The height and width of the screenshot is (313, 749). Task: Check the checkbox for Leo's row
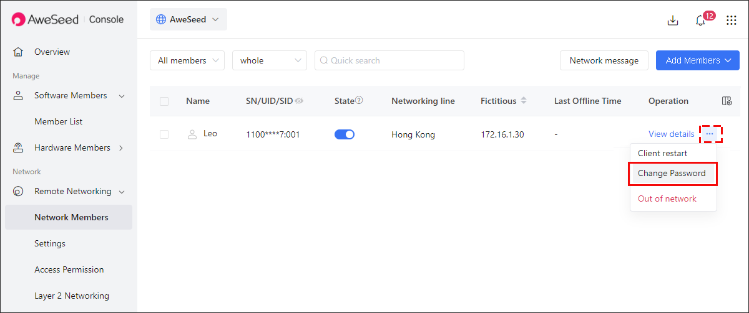coord(164,134)
